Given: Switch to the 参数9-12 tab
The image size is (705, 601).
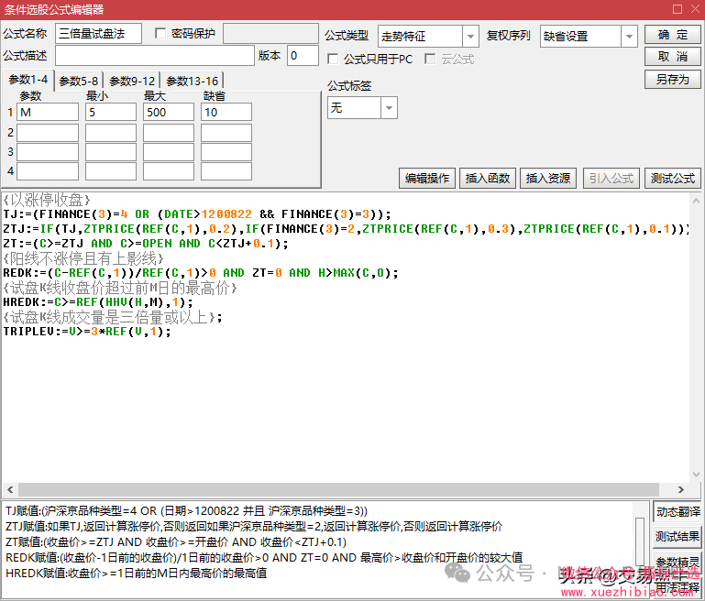Looking at the screenshot, I should [132, 82].
